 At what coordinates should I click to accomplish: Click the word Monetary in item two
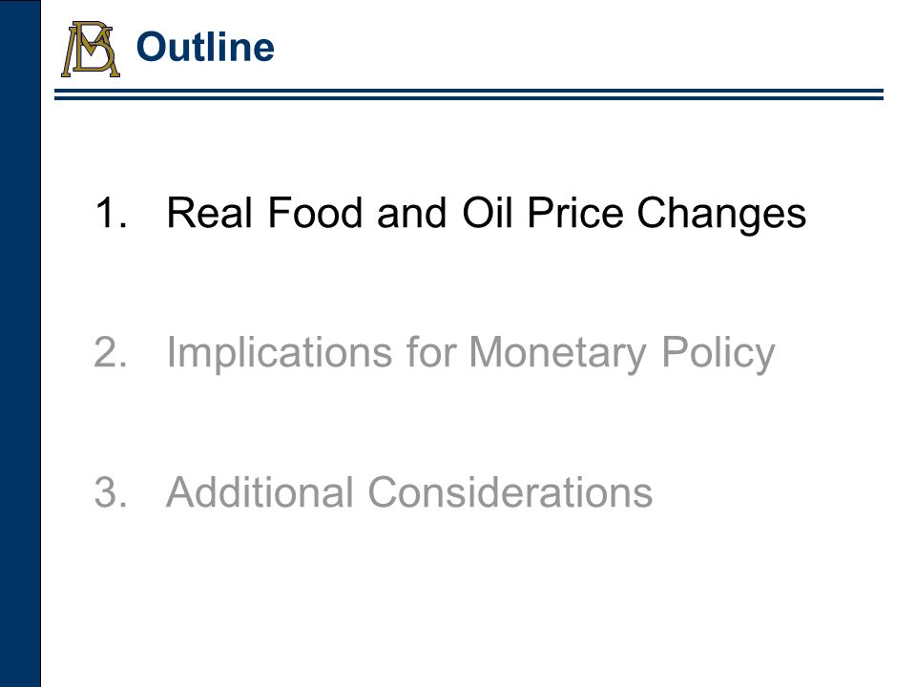(558, 353)
